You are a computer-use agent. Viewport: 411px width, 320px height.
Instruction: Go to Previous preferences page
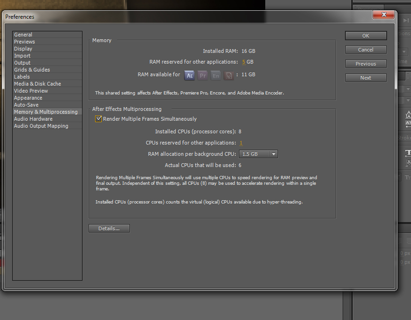click(x=366, y=64)
